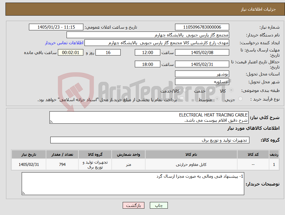
Task: Click the اطلاعات کالاهای مورد نیاز section heading
Action: click(253, 128)
